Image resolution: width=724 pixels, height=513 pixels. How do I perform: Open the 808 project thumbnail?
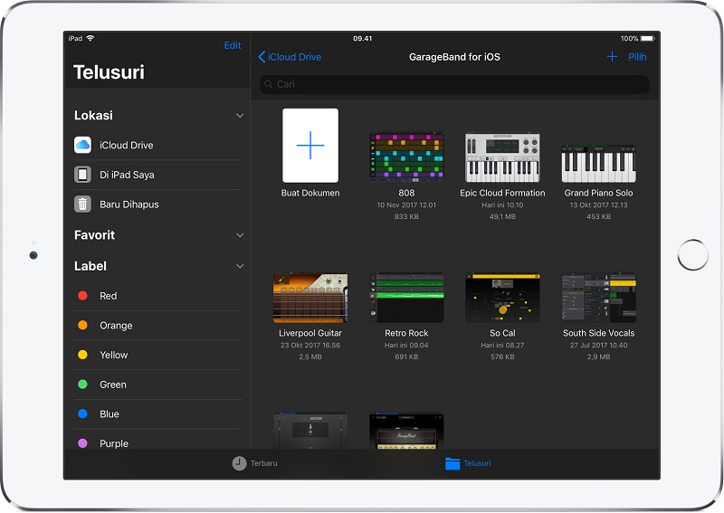[x=406, y=157]
